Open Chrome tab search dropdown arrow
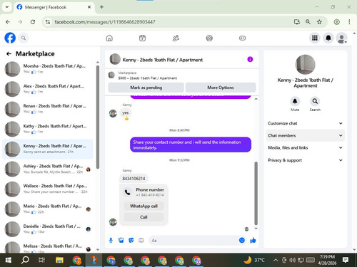This screenshot has height=267, width=357. [x=7, y=7]
